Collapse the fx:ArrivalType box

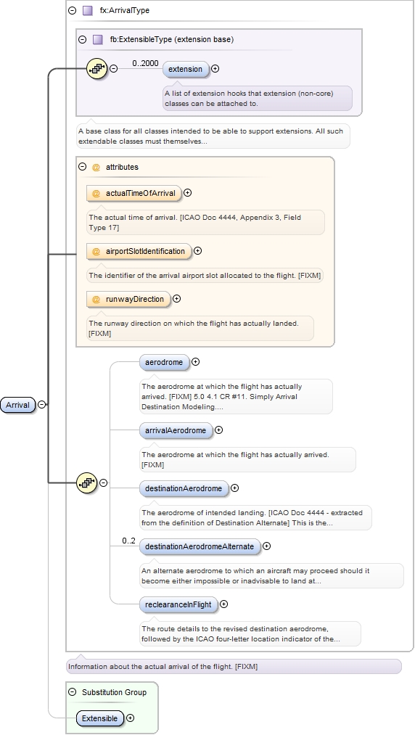(73, 10)
